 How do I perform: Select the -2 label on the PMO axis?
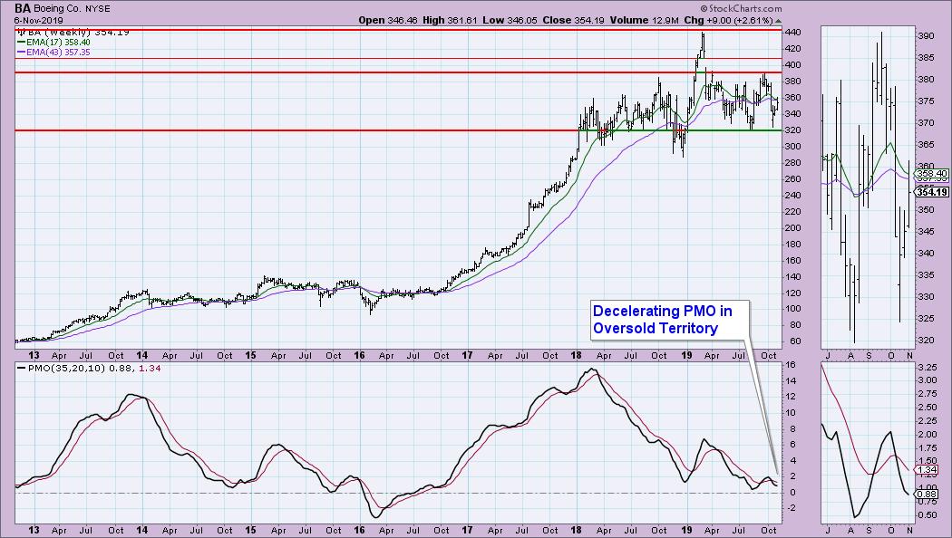(790, 508)
